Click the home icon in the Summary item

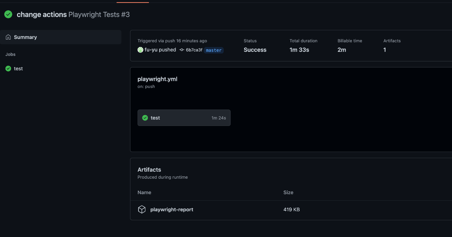click(x=8, y=37)
